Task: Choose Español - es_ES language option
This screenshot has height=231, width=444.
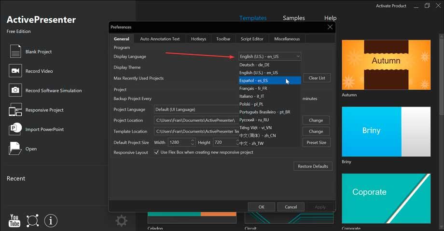Action: point(270,81)
